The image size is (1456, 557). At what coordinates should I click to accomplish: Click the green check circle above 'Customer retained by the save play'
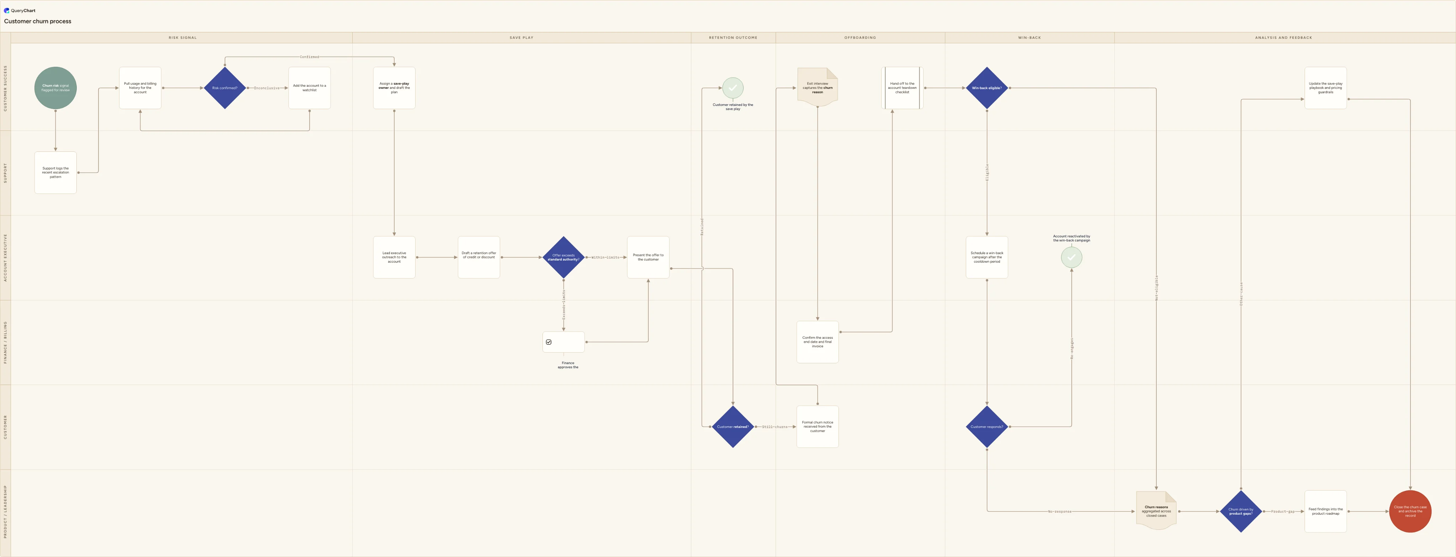click(x=733, y=88)
